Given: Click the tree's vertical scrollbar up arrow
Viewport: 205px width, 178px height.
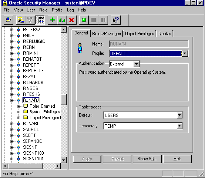Looking at the screenshot, I should [x=64, y=30].
